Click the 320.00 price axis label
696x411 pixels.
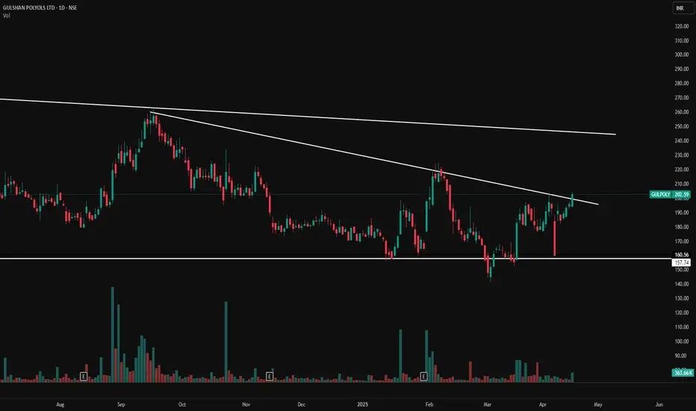point(681,26)
